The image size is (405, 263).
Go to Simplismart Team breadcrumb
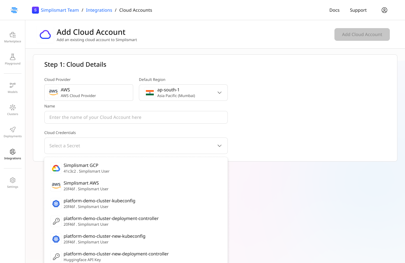pos(60,10)
